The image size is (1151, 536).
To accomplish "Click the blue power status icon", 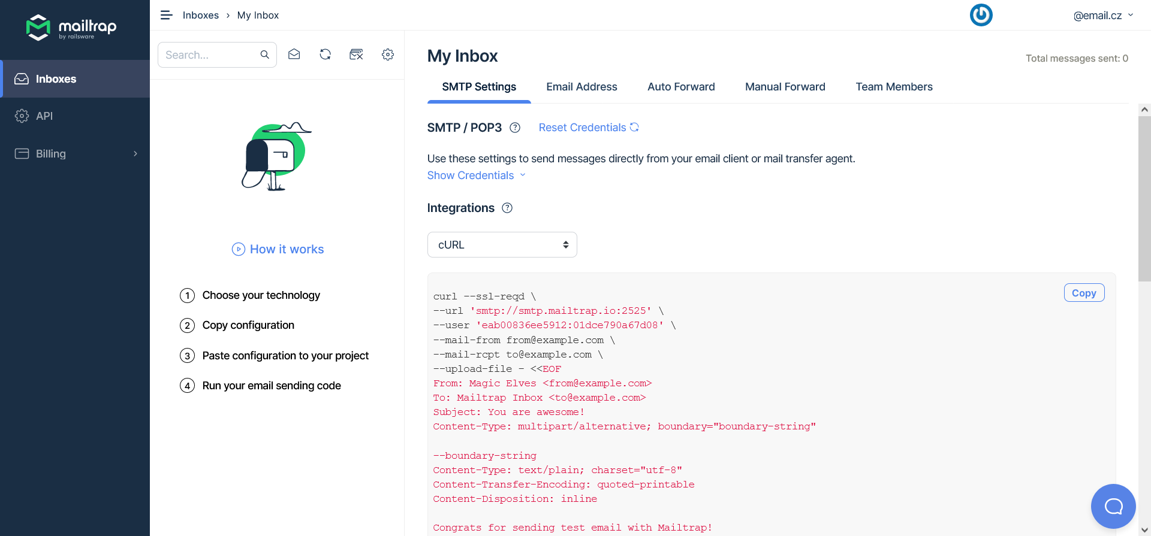I will click(981, 15).
